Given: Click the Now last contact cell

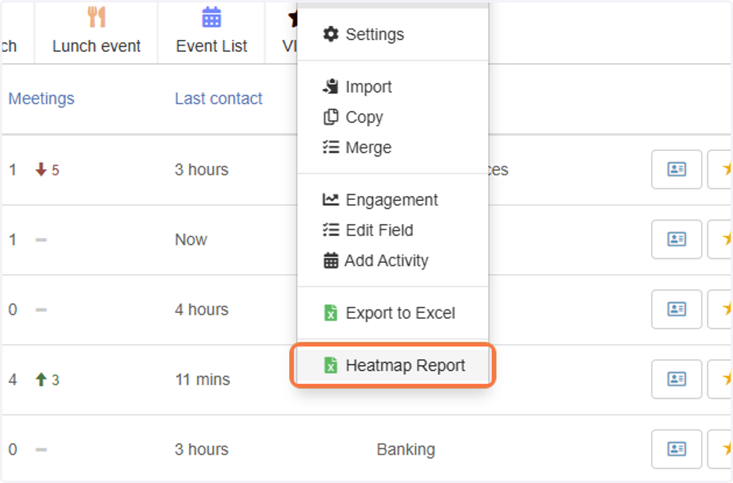Looking at the screenshot, I should coord(191,240).
